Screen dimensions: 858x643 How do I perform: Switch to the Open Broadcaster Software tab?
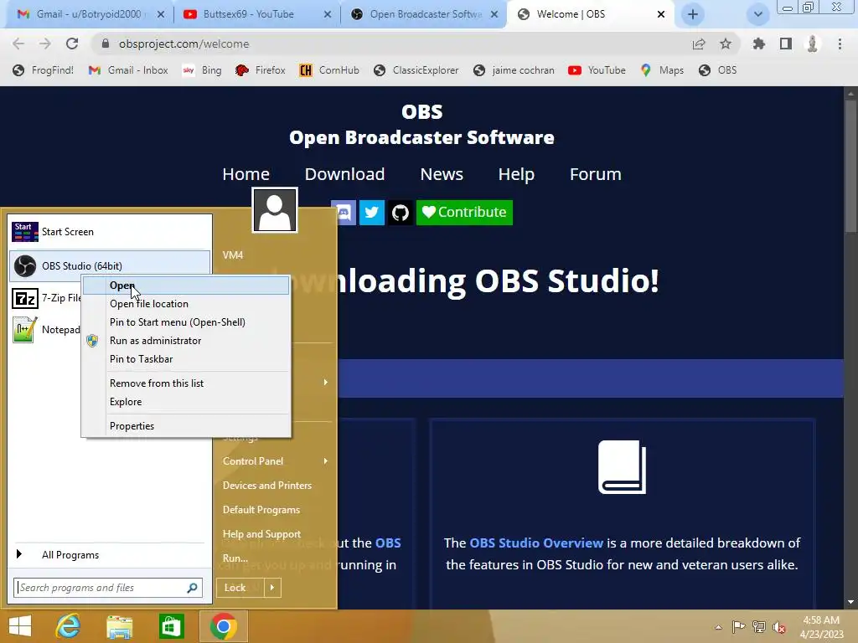coord(426,14)
